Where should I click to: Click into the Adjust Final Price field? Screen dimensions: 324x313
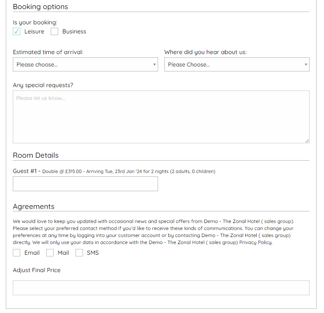pyautogui.click(x=161, y=288)
